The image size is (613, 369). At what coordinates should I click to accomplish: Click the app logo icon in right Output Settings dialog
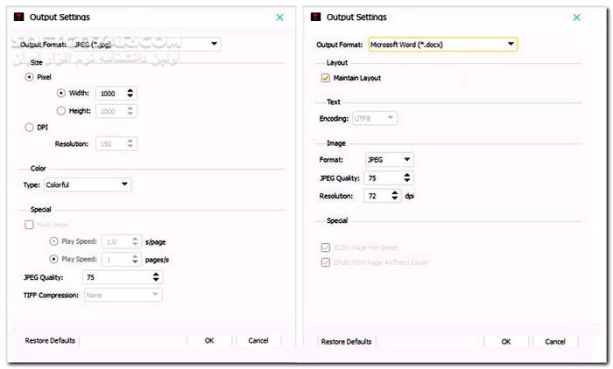pyautogui.click(x=315, y=17)
